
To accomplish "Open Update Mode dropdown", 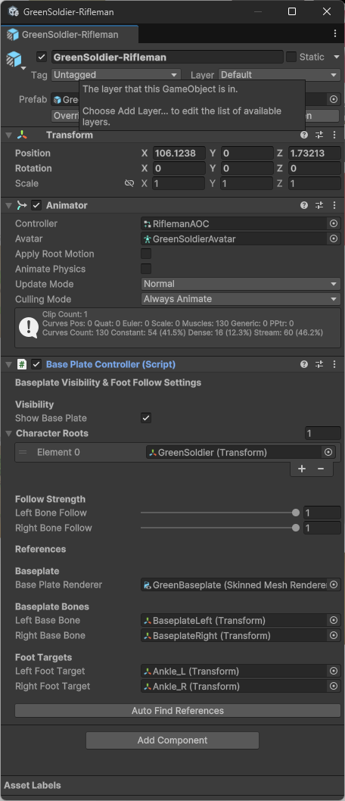I will point(241,284).
